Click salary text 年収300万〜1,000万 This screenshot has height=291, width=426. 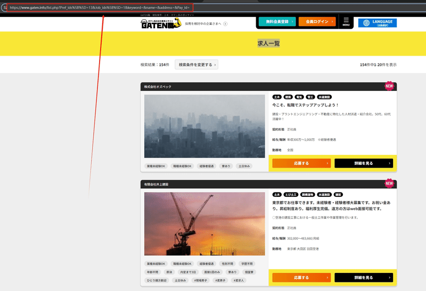point(301,140)
